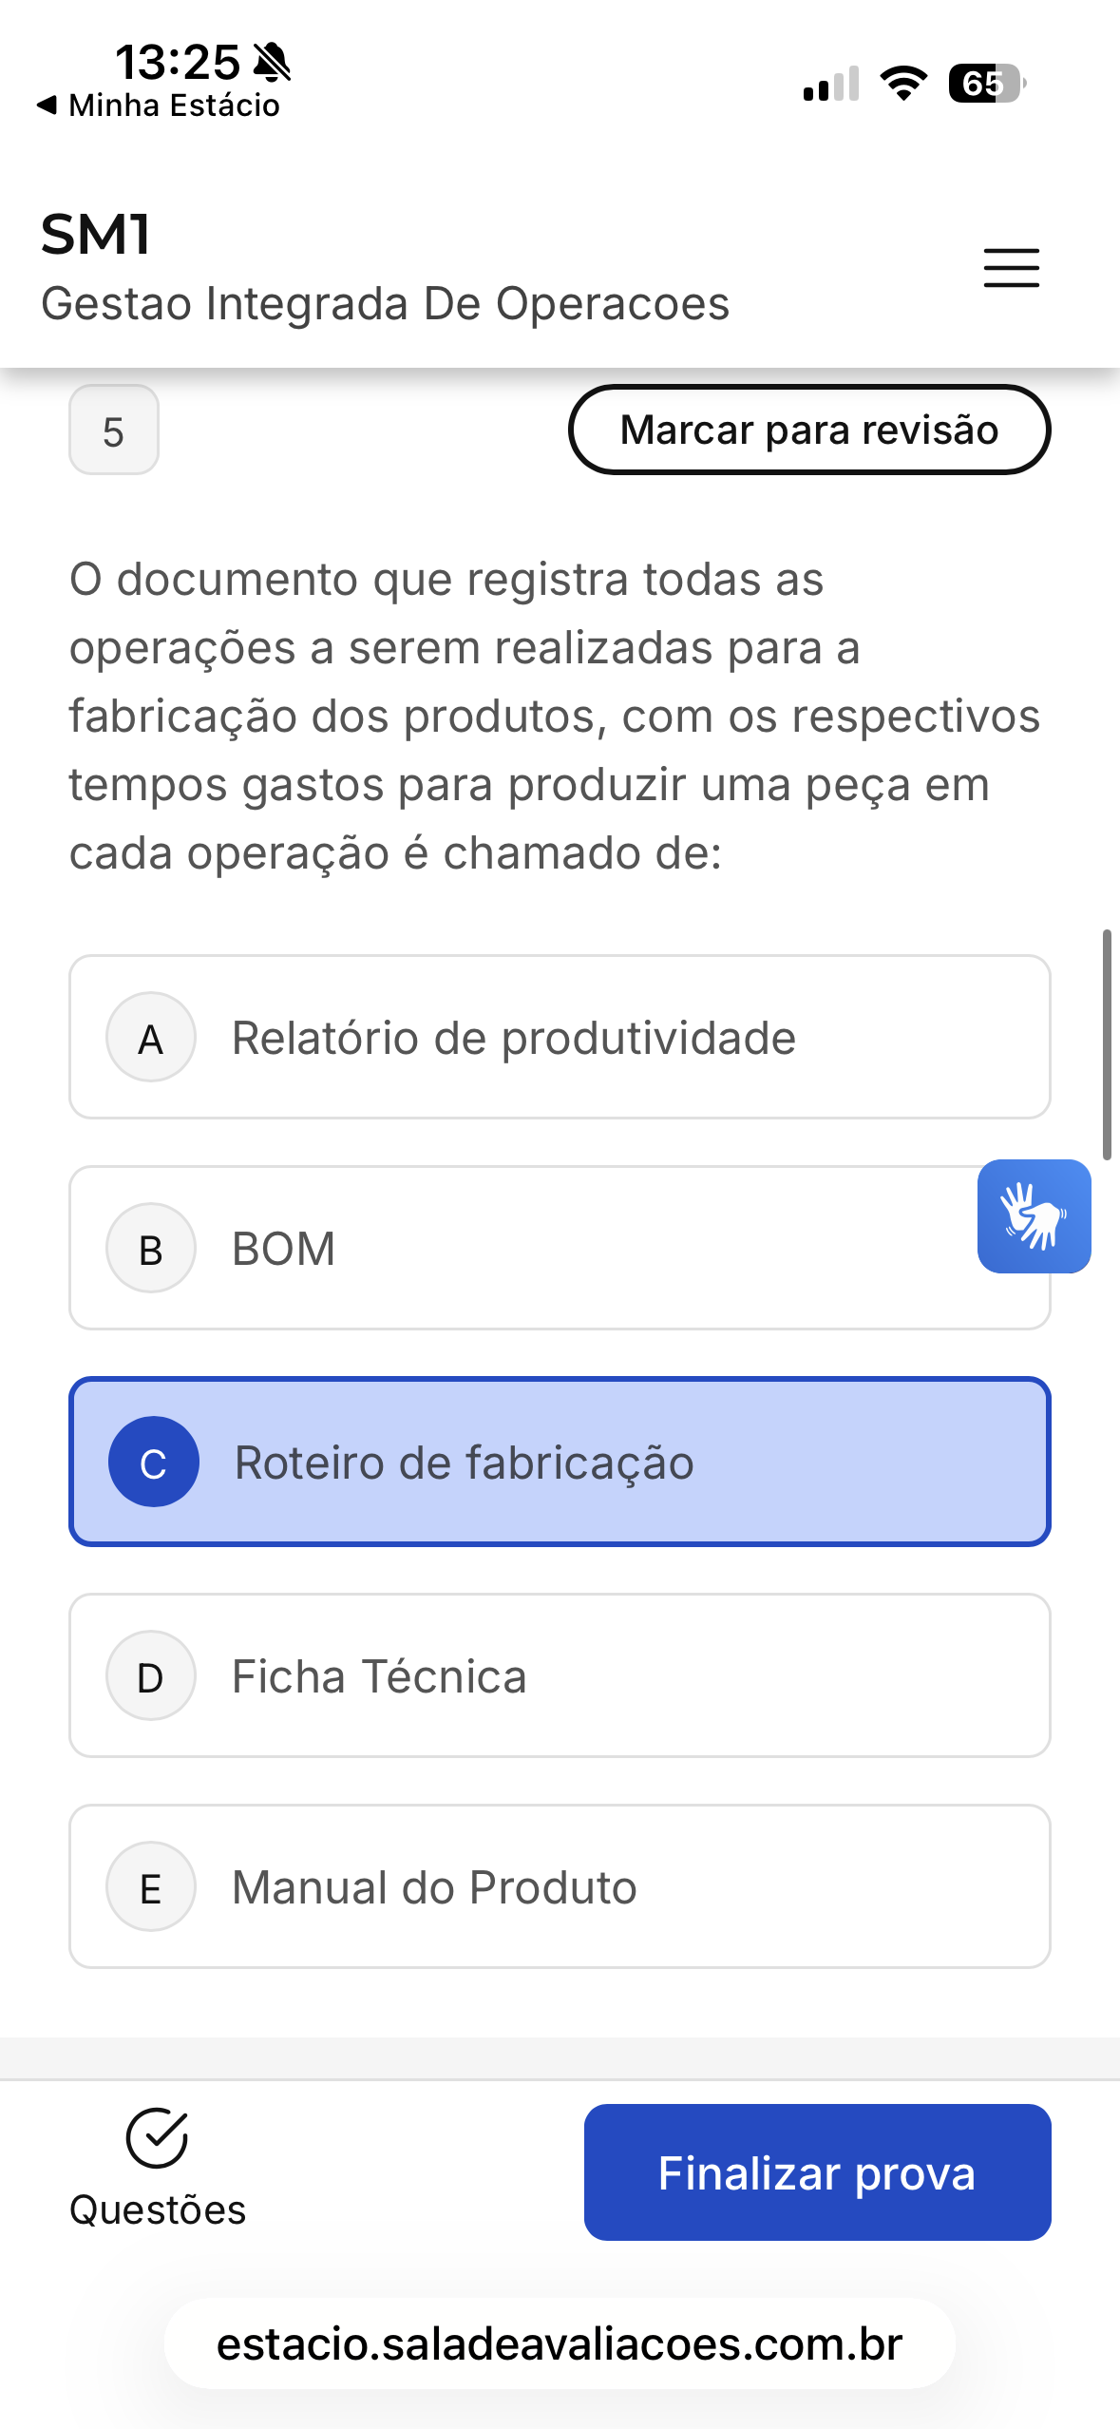Click the Finalizar prova button
The height and width of the screenshot is (2429, 1120).
[x=817, y=2172]
